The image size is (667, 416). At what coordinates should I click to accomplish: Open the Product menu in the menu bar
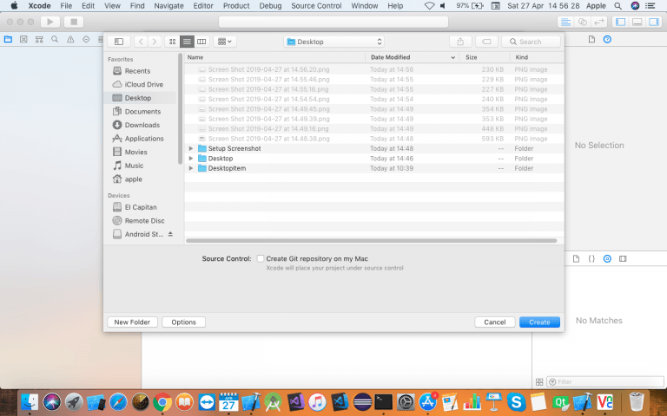pyautogui.click(x=236, y=6)
